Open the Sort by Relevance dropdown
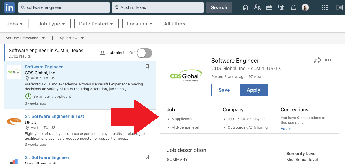Image resolution: width=345 pixels, height=164 pixels. point(25,38)
